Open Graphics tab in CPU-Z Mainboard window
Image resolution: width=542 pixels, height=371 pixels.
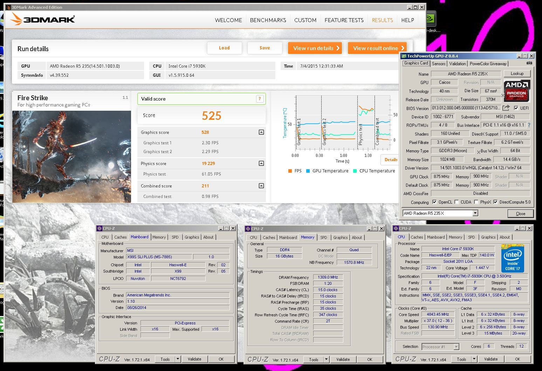coord(192,237)
